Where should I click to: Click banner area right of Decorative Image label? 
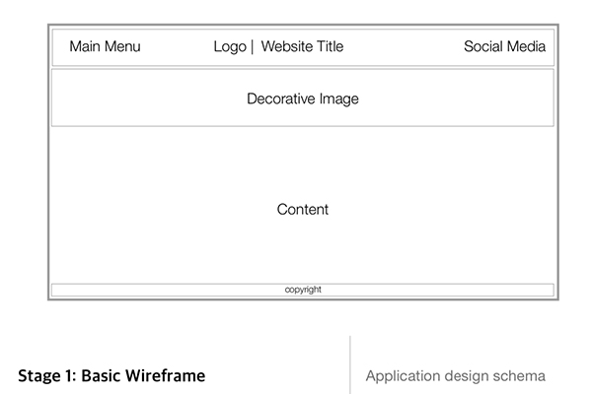pos(454,98)
